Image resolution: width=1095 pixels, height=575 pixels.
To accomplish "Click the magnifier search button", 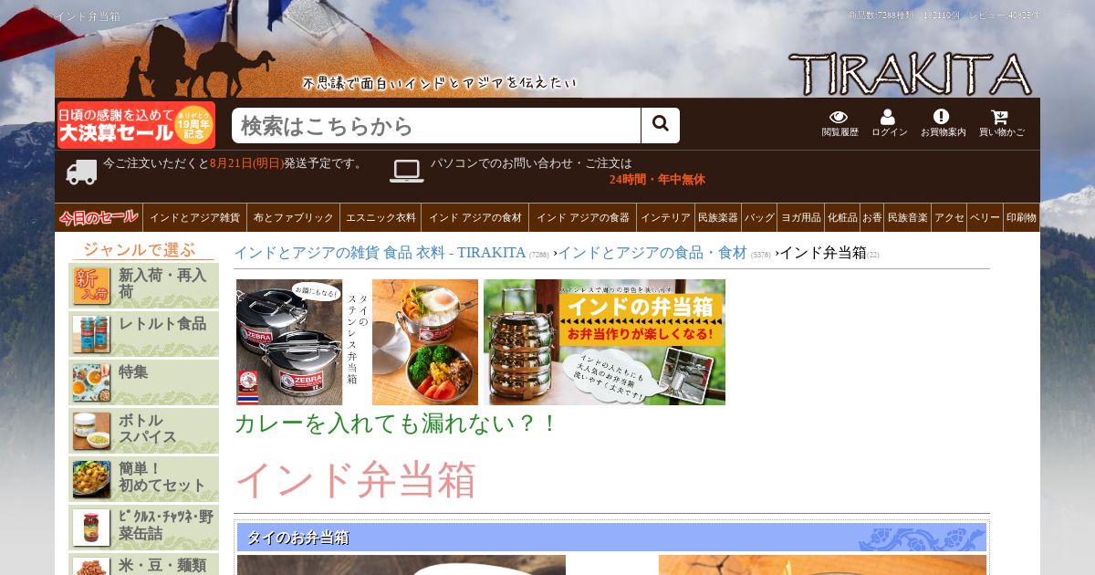I will [660, 125].
